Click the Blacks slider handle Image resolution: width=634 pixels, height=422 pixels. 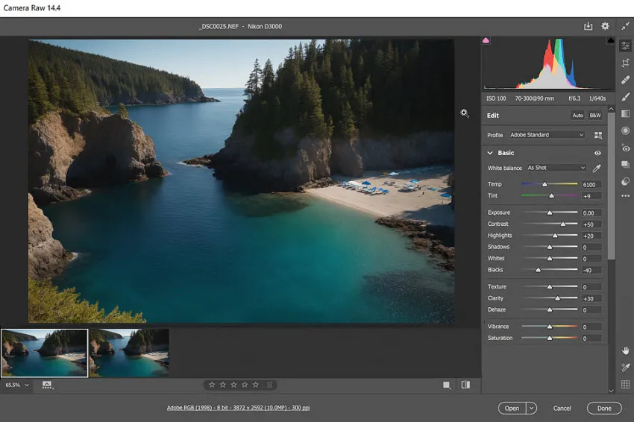tap(539, 270)
